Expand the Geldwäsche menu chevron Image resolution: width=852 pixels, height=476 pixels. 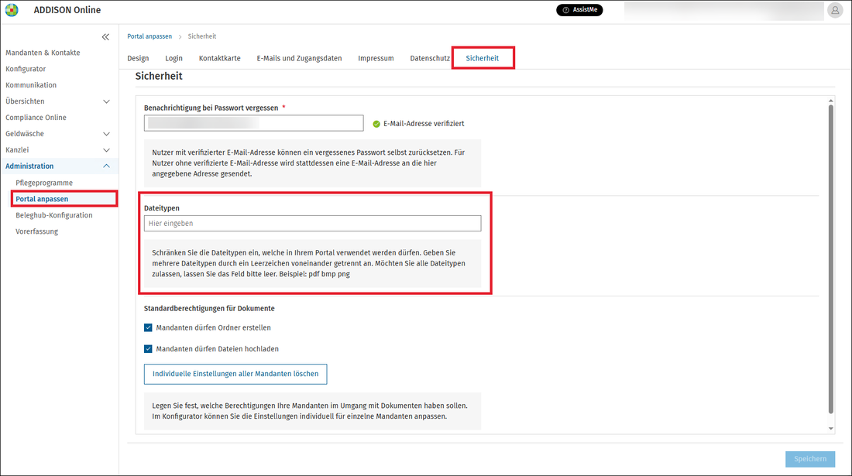[x=107, y=134]
